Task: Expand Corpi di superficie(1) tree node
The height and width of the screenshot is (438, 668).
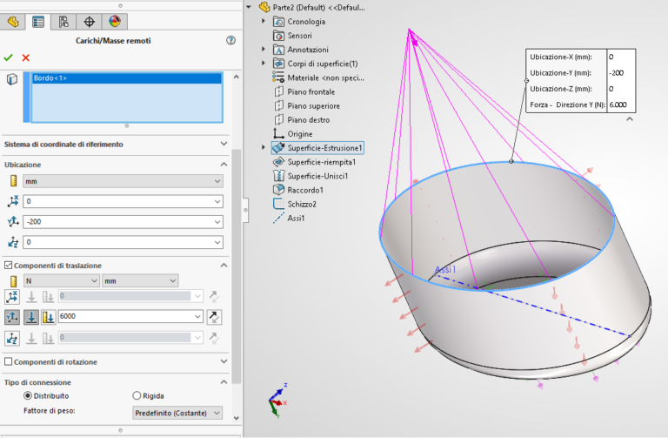Action: click(x=264, y=64)
